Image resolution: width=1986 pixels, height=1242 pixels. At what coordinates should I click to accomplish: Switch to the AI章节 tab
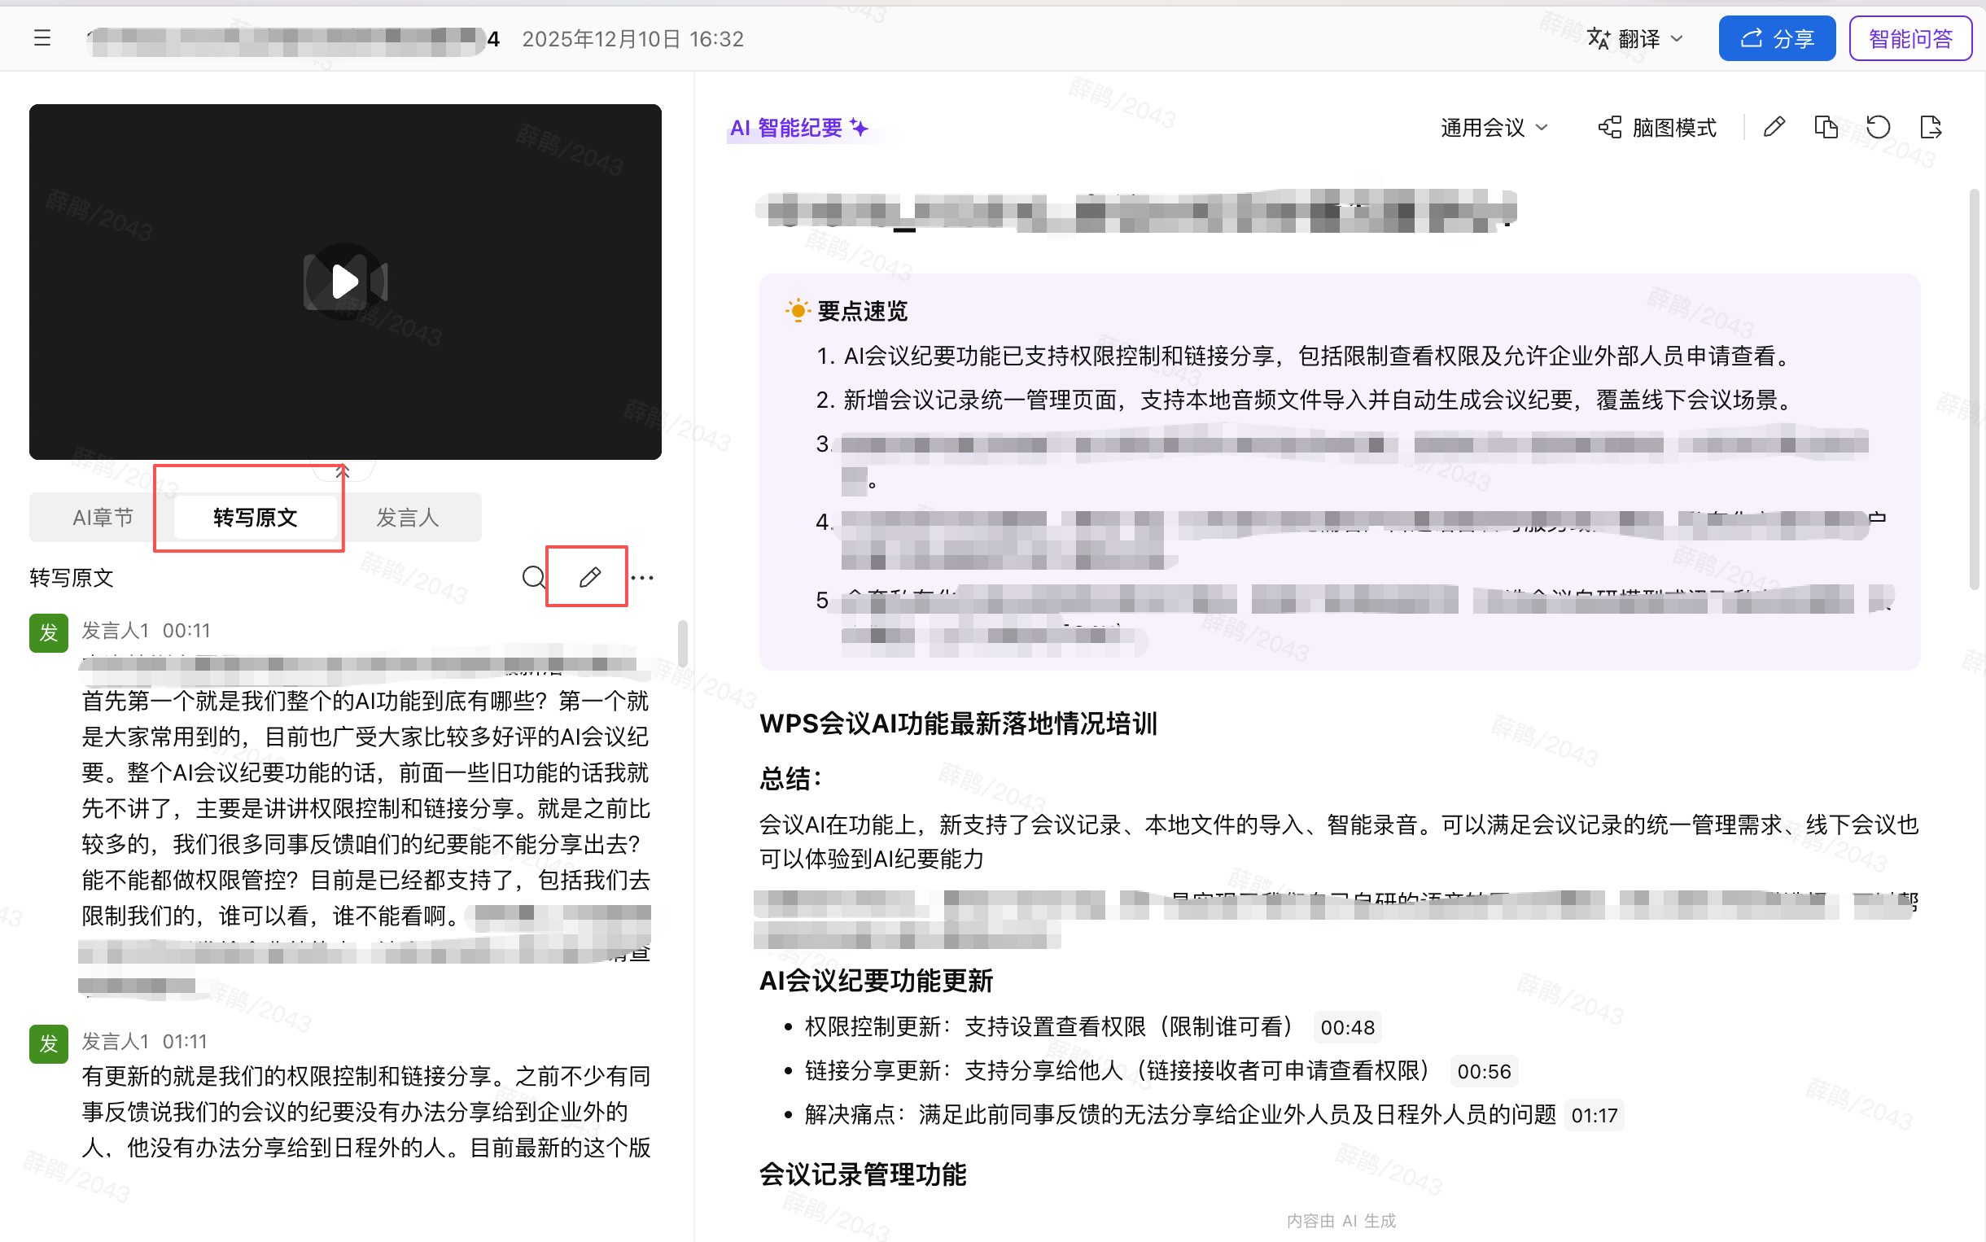click(103, 517)
